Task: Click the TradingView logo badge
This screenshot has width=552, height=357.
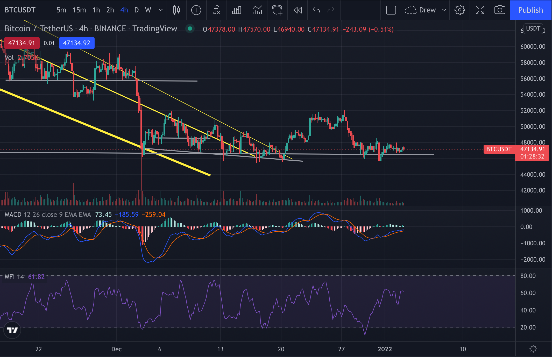Action: tap(12, 330)
